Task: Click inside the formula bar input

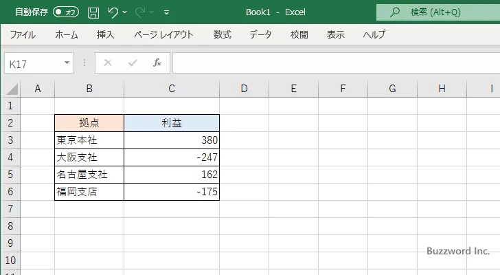Action: click(330, 63)
